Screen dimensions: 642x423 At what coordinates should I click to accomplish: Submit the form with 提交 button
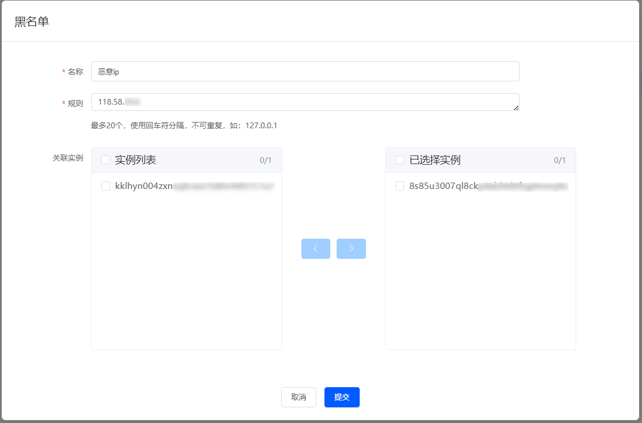point(342,397)
